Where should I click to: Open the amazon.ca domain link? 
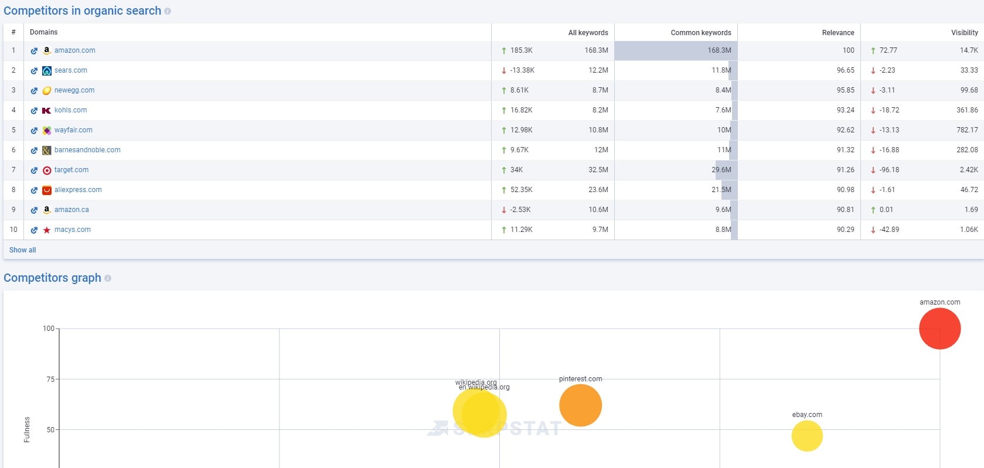click(x=71, y=210)
